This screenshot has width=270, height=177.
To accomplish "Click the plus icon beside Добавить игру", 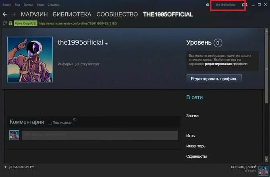I will pos(5,167).
